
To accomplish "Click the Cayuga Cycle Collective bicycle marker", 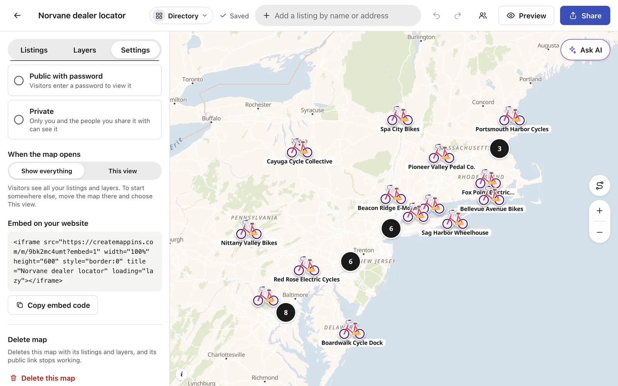I will coord(299,148).
